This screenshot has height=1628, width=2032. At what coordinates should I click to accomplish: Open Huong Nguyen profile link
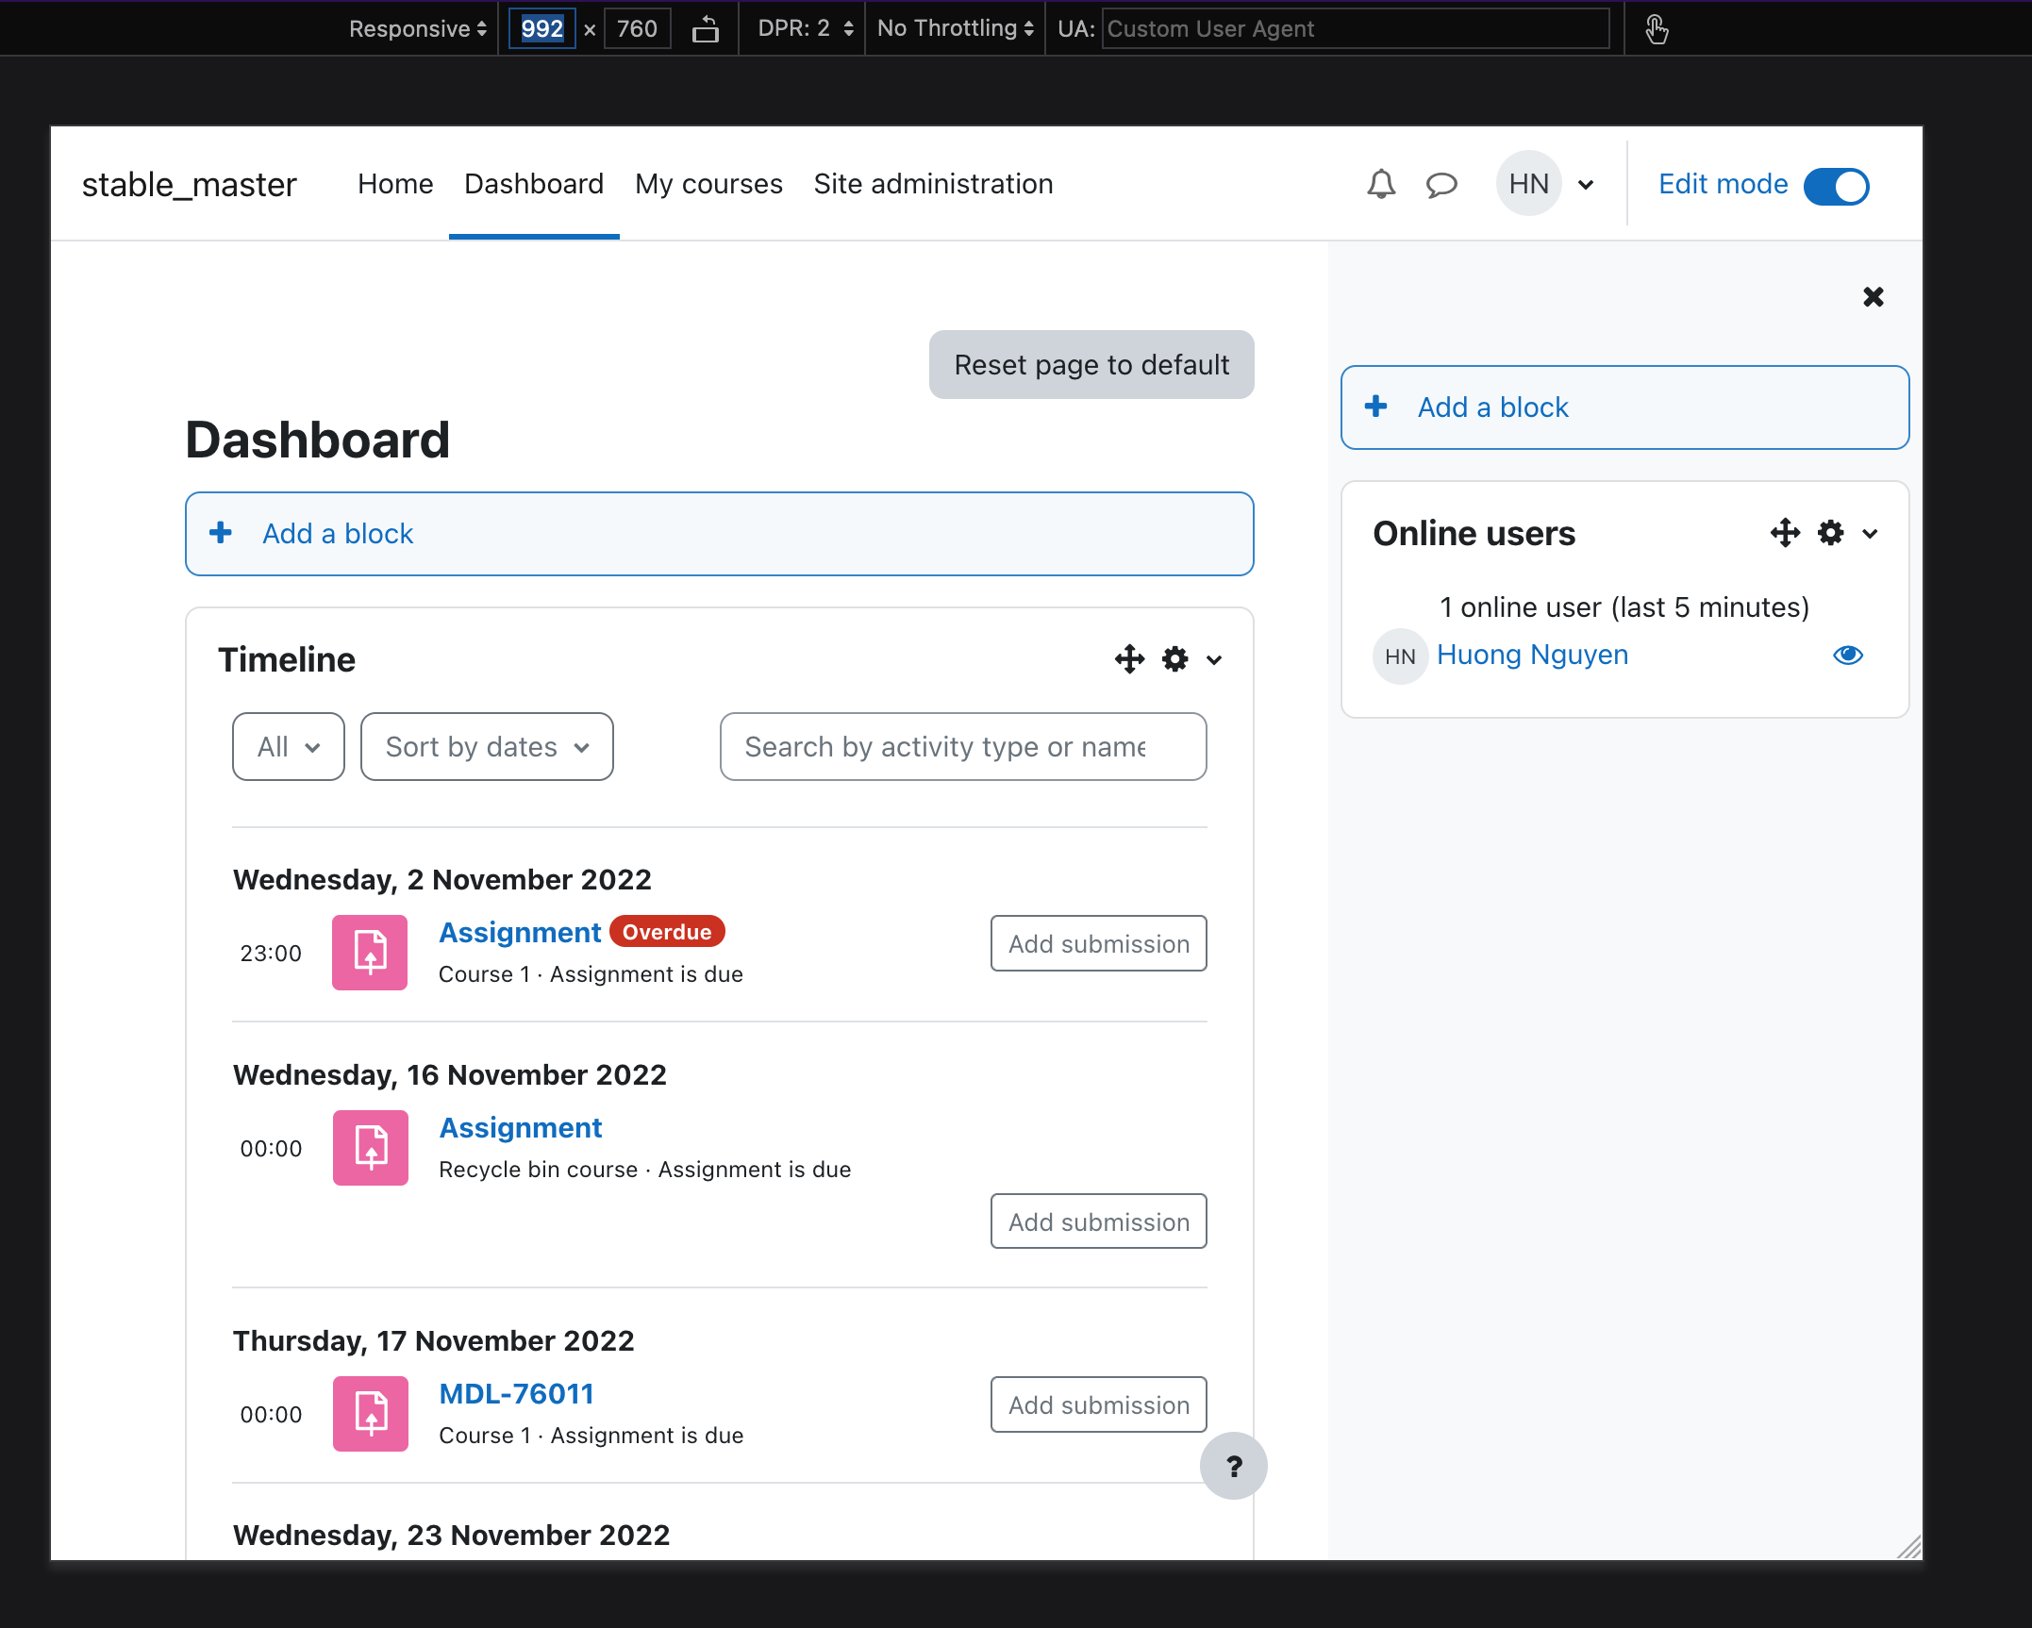click(1532, 655)
